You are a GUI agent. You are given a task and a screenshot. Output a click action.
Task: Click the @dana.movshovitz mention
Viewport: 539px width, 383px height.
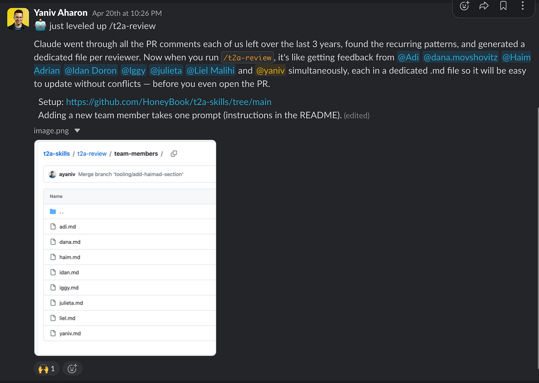click(x=460, y=57)
